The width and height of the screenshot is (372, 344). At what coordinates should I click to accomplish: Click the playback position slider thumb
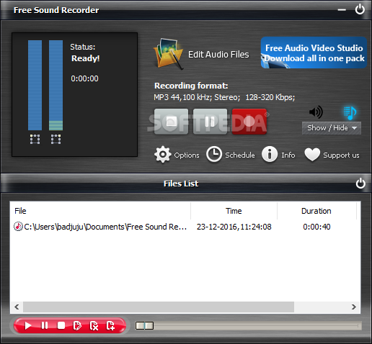144,325
